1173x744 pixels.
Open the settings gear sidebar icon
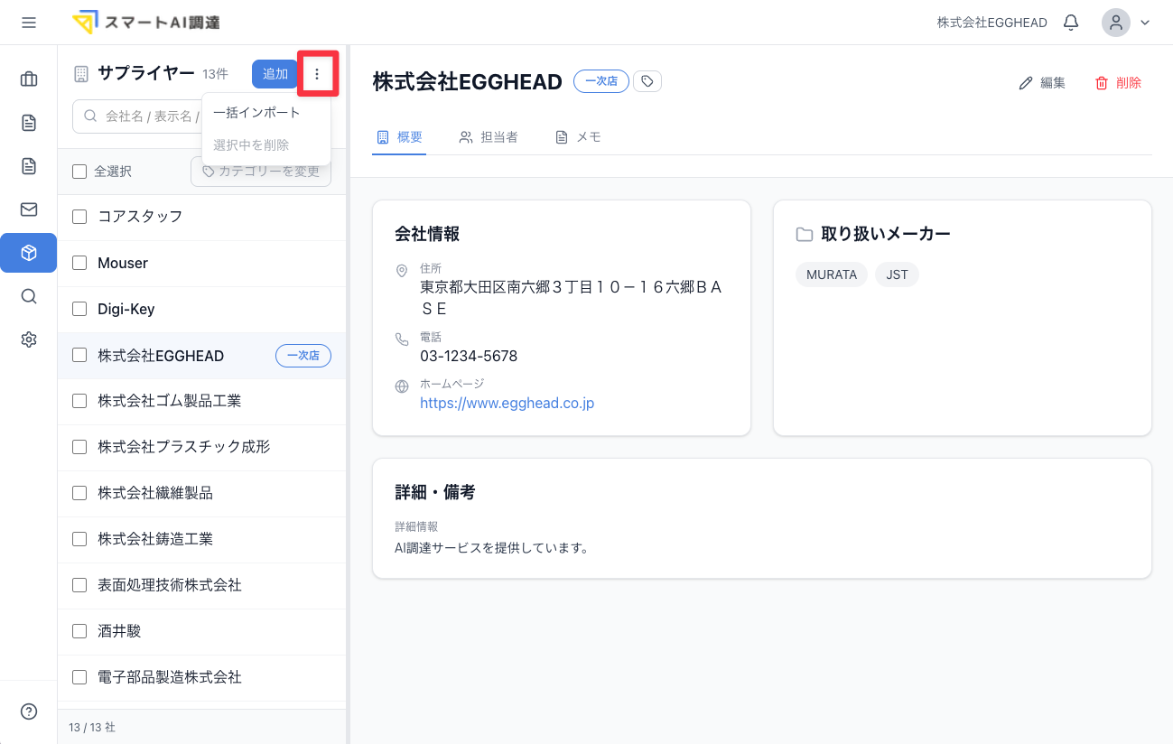click(29, 339)
